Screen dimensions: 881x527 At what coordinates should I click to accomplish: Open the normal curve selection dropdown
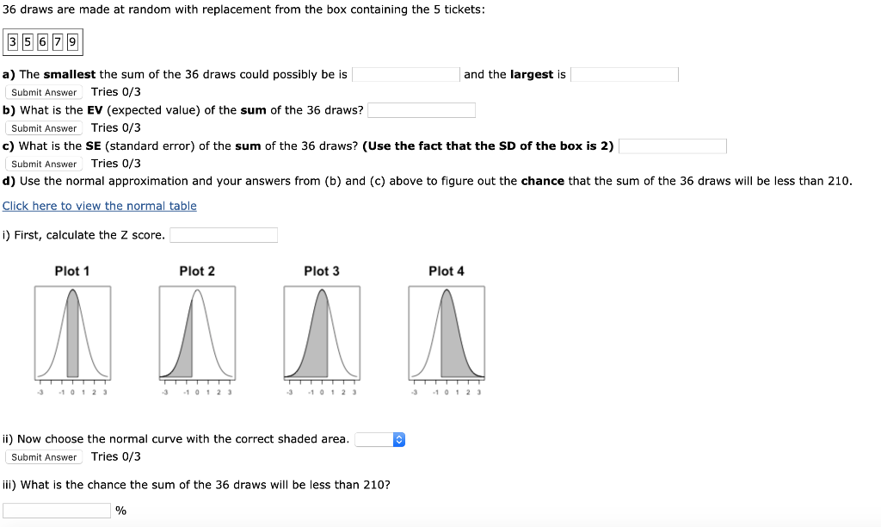pyautogui.click(x=374, y=439)
